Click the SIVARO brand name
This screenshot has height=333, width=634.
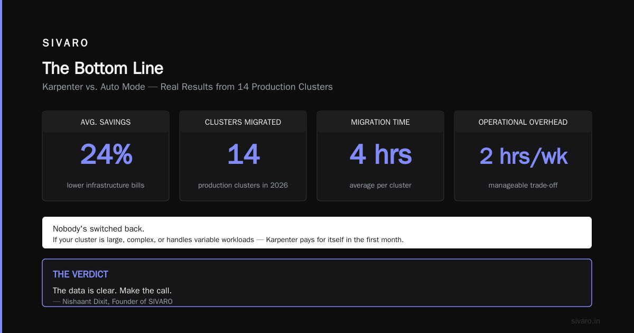[66, 43]
